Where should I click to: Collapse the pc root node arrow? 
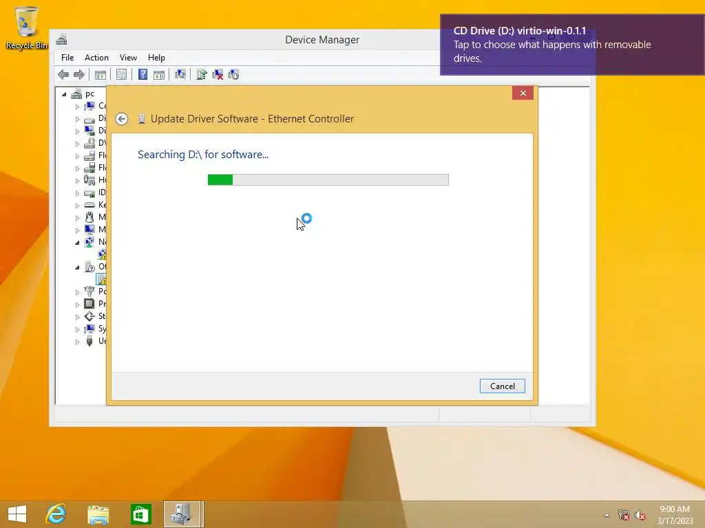64,94
